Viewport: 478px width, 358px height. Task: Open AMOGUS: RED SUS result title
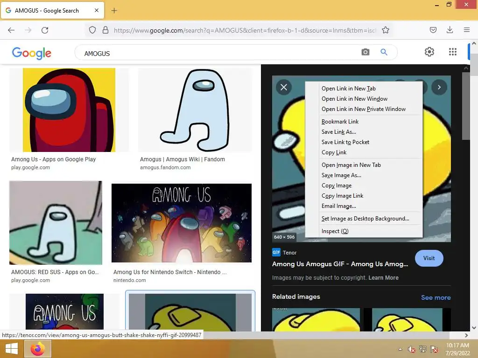coord(55,272)
